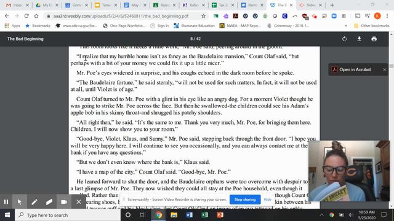Switch to the Gmail Inbox tab

point(17,5)
